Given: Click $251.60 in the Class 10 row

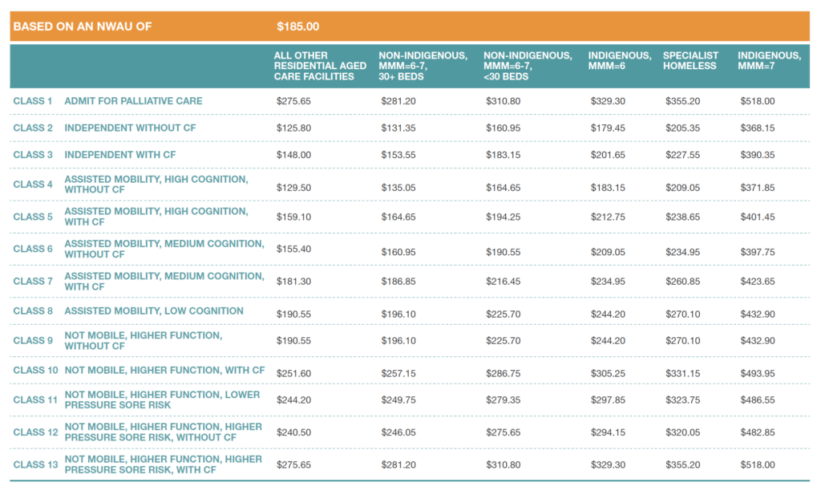Looking at the screenshot, I should [293, 374].
